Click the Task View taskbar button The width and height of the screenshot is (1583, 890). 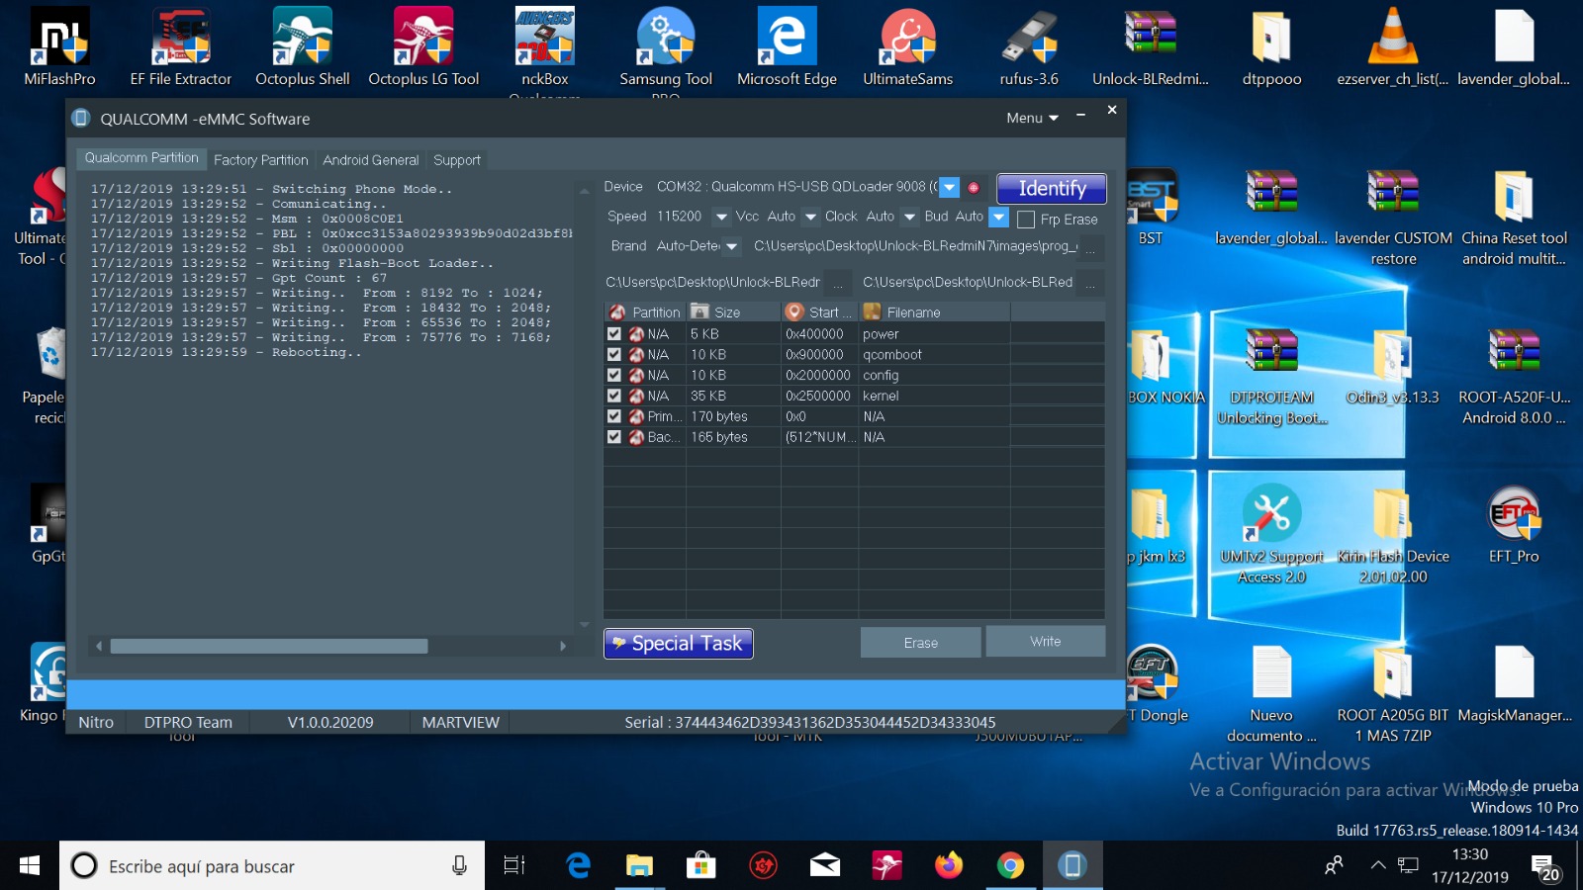coord(514,866)
